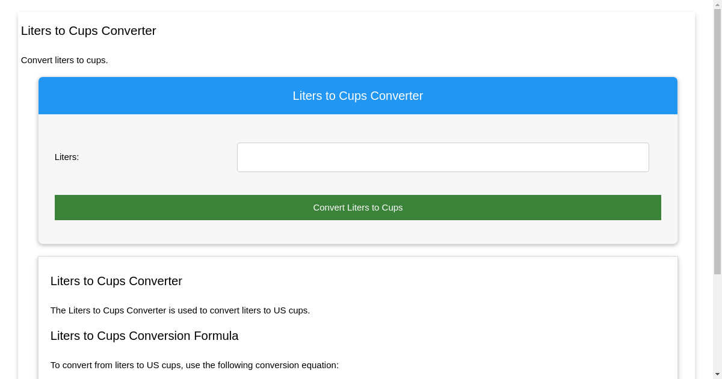The height and width of the screenshot is (379, 722).
Task: Click the page title Liters to Cups Converter
Action: (88, 31)
